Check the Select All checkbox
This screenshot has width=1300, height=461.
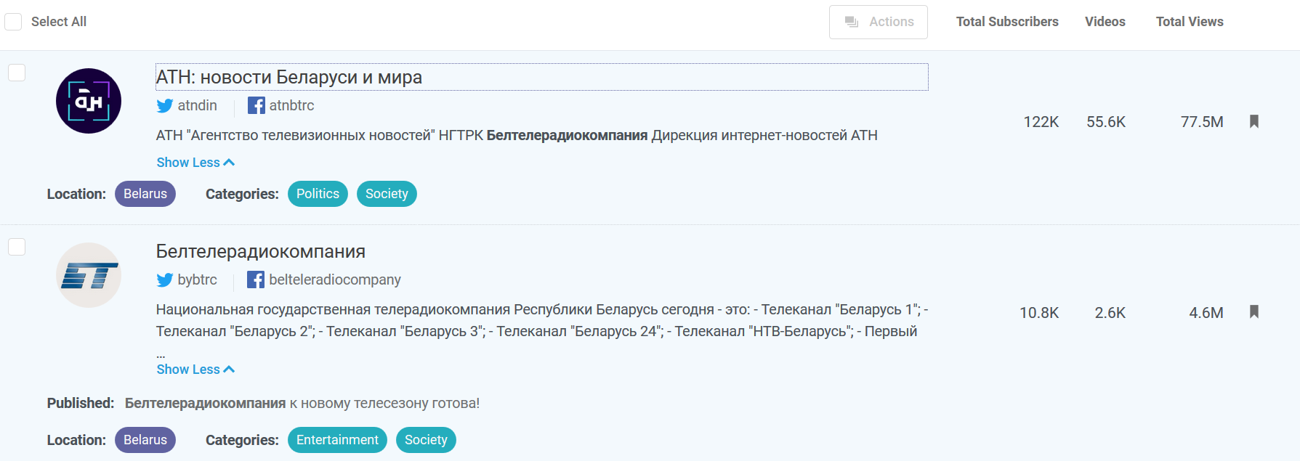pyautogui.click(x=13, y=22)
